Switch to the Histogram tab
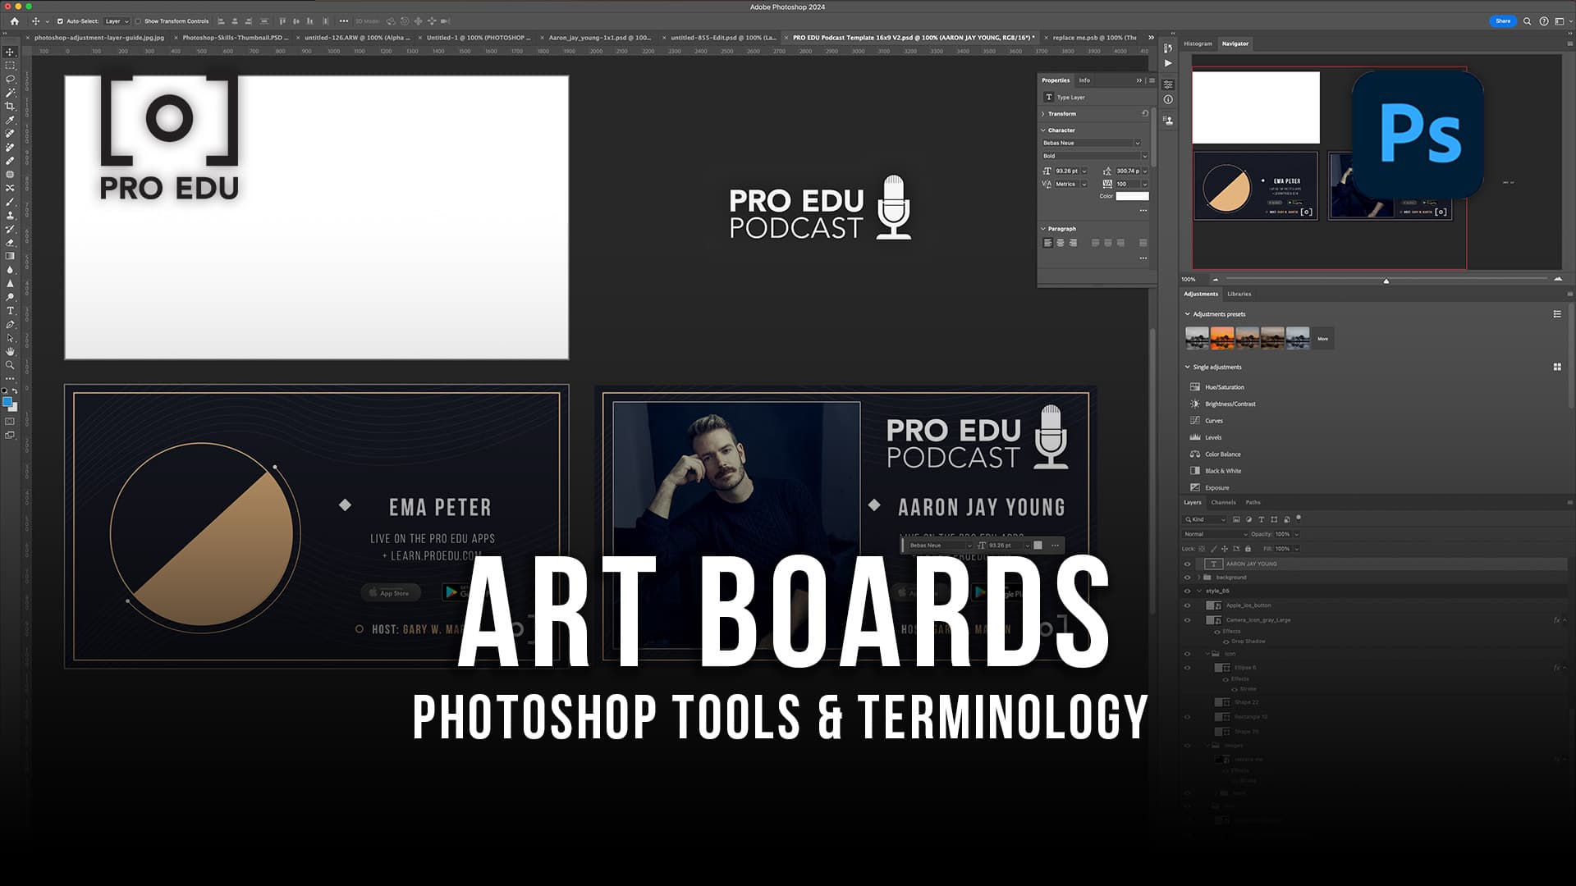 pyautogui.click(x=1198, y=43)
